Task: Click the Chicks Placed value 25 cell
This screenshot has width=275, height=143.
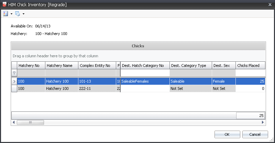Action: click(250, 81)
